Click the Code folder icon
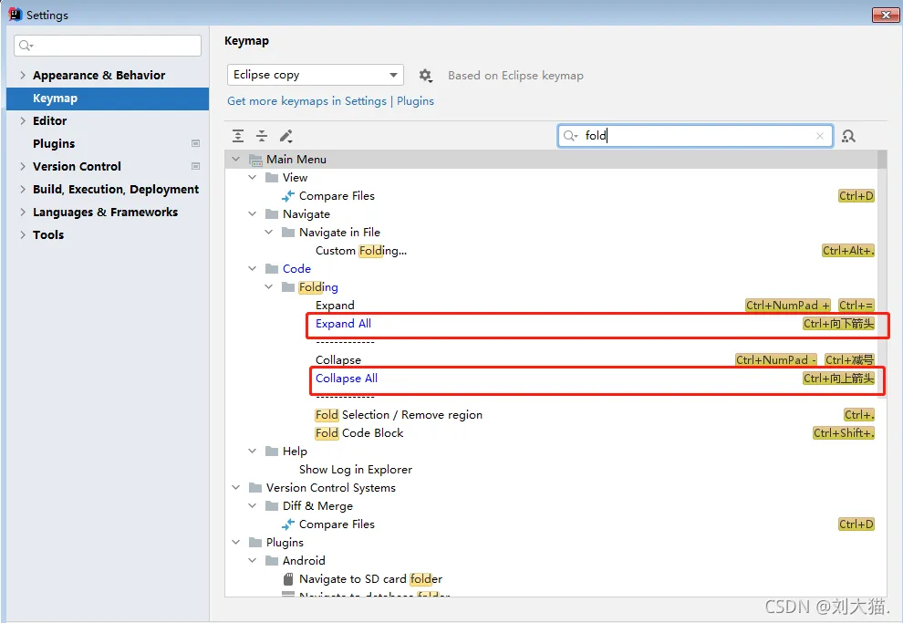 [272, 269]
